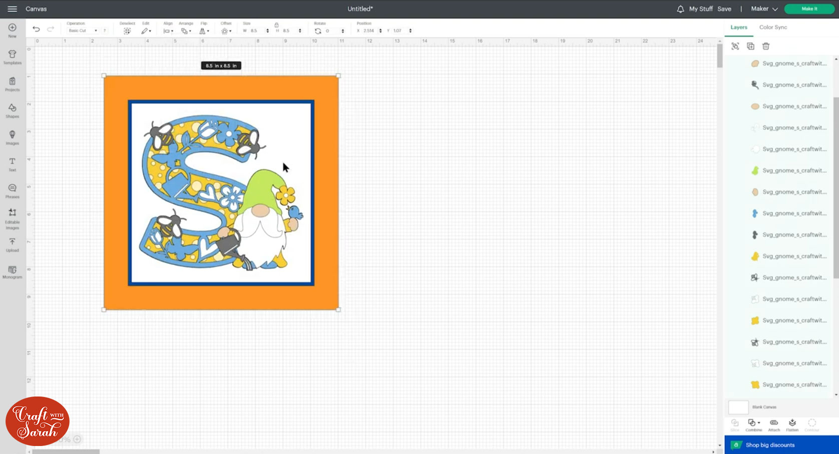Click the green Make It button
Viewport: 839px width, 454px height.
click(x=809, y=9)
